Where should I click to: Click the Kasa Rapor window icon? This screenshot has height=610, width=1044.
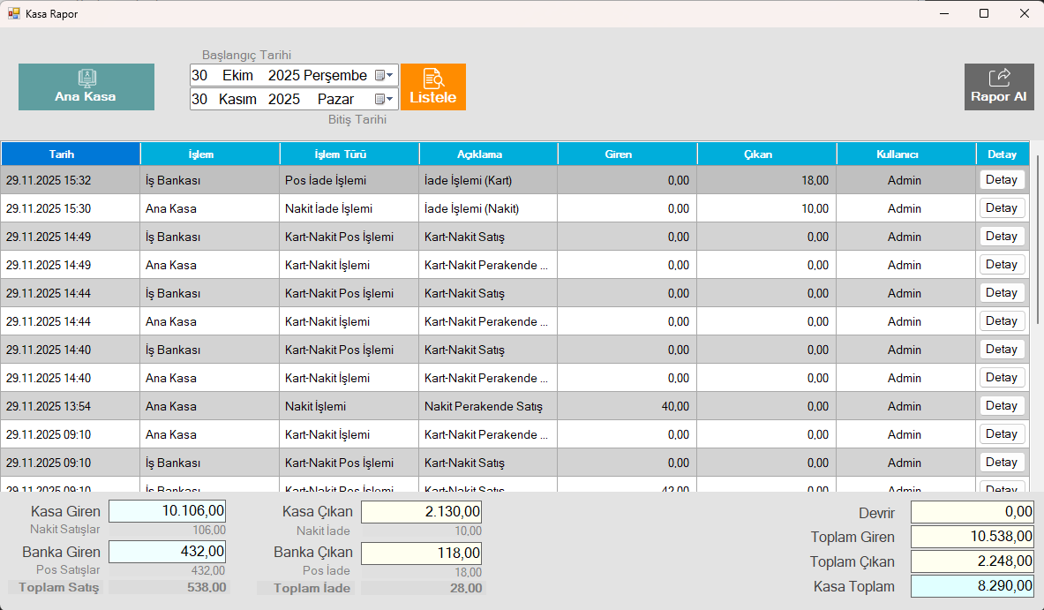pos(13,13)
